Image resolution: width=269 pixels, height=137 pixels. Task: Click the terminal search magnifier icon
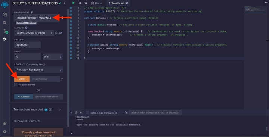point(126,113)
